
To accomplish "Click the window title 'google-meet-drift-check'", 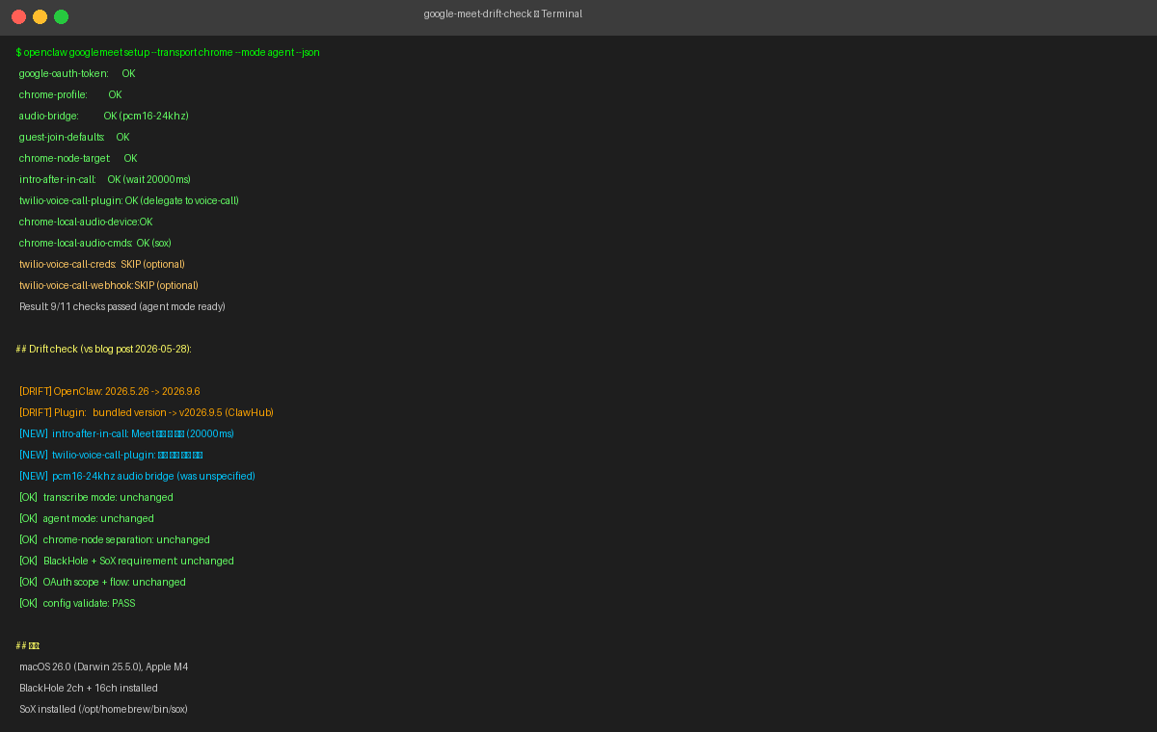I will click(477, 14).
